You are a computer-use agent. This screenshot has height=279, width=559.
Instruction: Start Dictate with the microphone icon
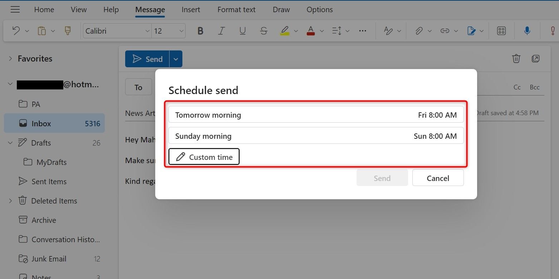click(x=527, y=31)
